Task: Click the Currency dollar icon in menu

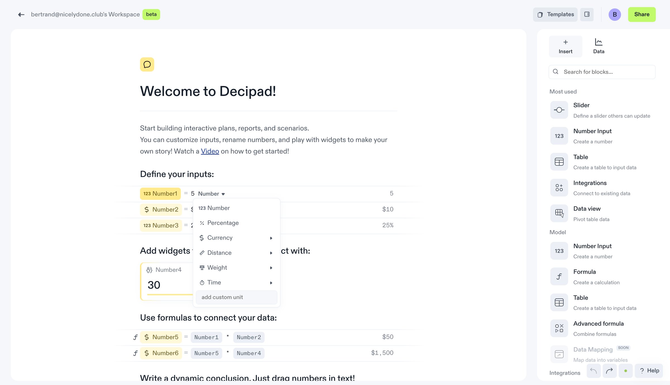Action: coord(202,238)
